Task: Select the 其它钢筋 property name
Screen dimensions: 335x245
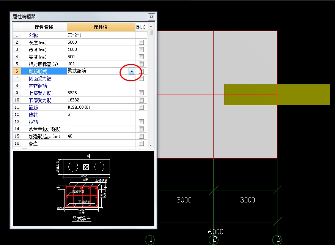Action: pos(38,86)
